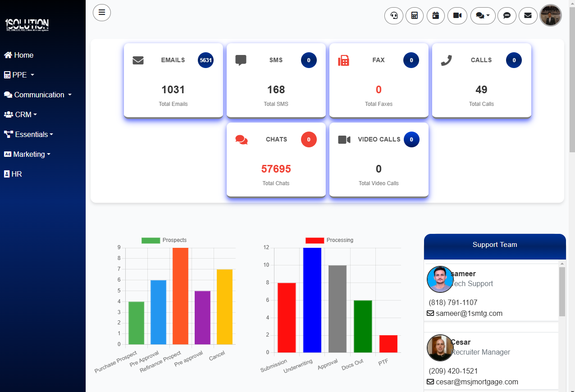Click the 168 Total SMS count
This screenshot has width=575, height=392.
point(276,90)
